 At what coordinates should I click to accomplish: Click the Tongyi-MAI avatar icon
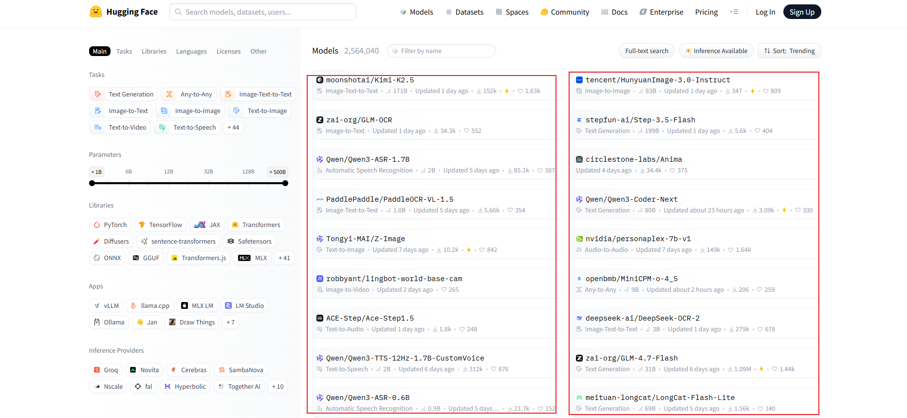[320, 239]
